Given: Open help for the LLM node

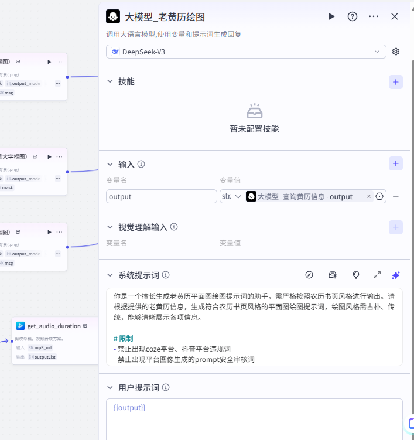Looking at the screenshot, I should tap(353, 16).
